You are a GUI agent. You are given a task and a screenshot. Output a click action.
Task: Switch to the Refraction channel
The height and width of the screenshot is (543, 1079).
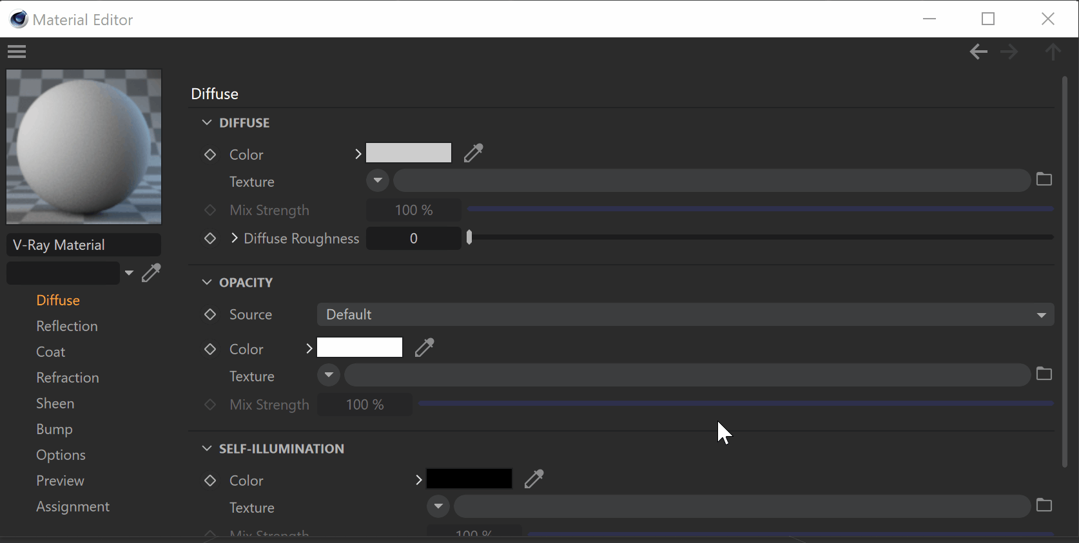tap(68, 377)
